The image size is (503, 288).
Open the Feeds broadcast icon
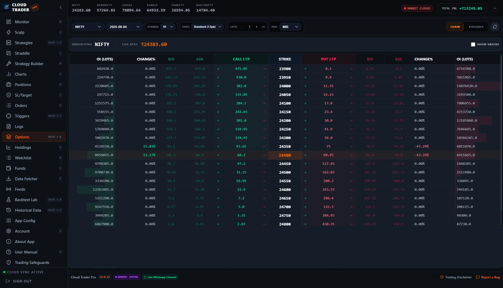pos(9,189)
